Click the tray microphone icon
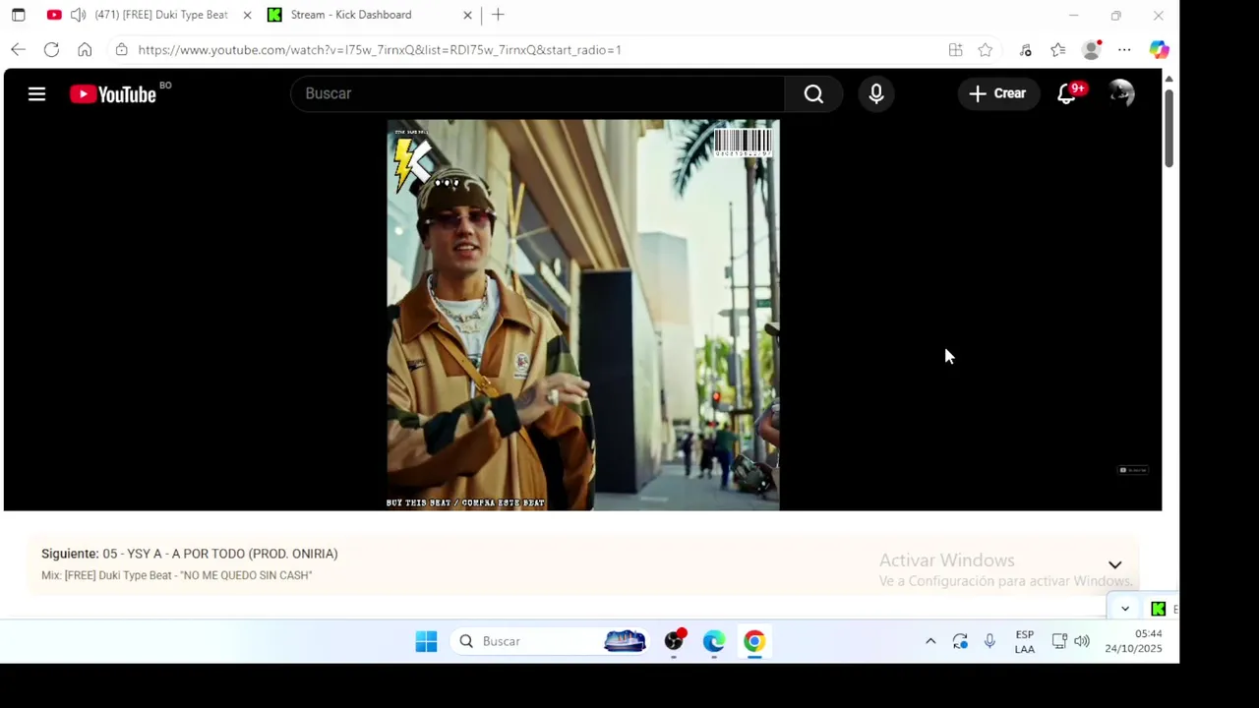The image size is (1259, 708). 989,641
